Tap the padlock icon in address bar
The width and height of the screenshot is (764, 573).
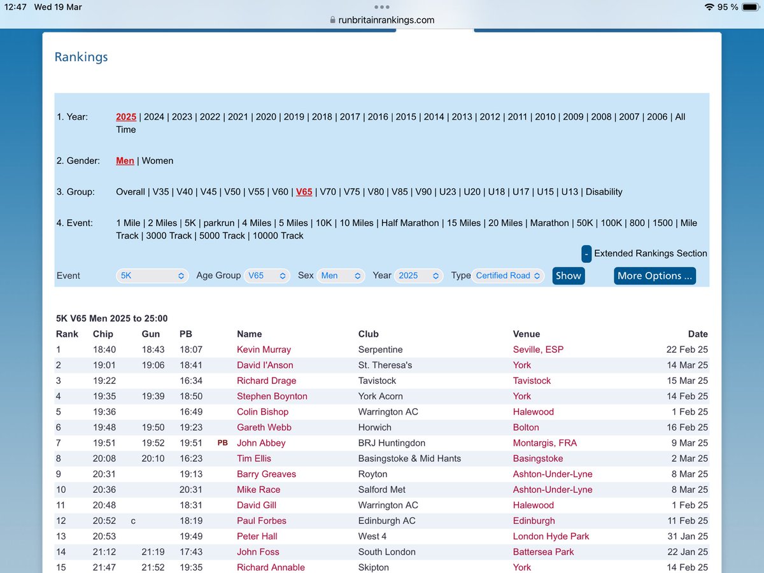[x=332, y=20]
